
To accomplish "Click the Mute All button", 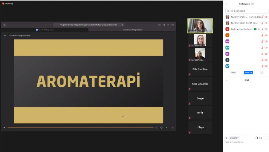I will [248, 73].
